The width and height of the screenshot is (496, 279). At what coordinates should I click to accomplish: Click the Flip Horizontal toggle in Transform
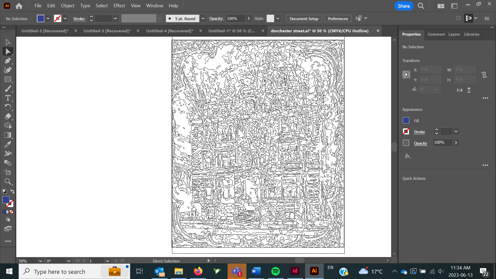coord(460,90)
